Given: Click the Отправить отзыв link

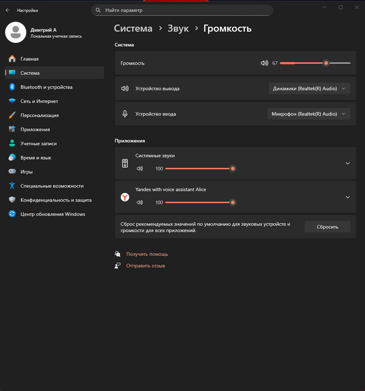Looking at the screenshot, I should click(x=146, y=266).
